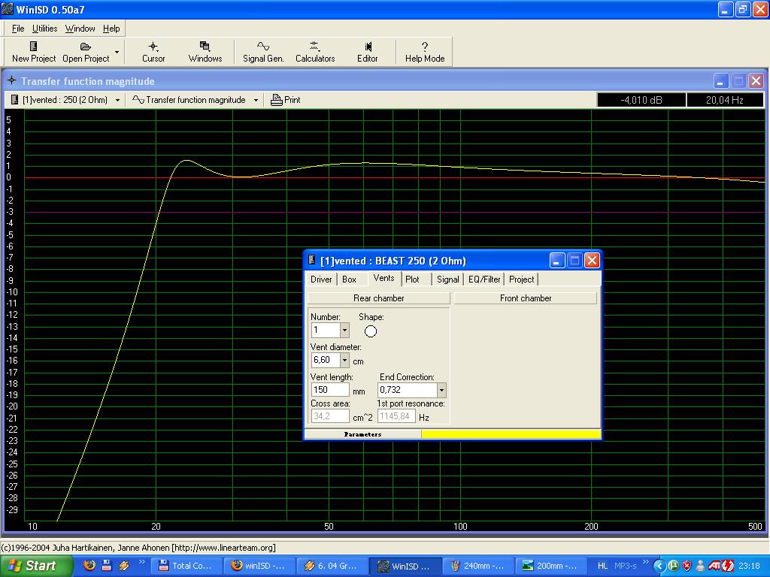Open the Calculators tool

(314, 52)
